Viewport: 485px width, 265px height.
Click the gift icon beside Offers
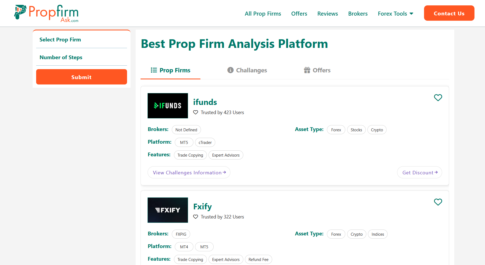[306, 70]
